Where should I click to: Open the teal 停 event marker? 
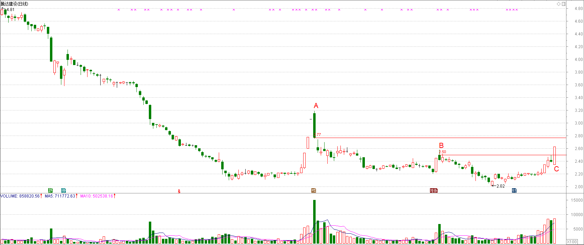63,191
